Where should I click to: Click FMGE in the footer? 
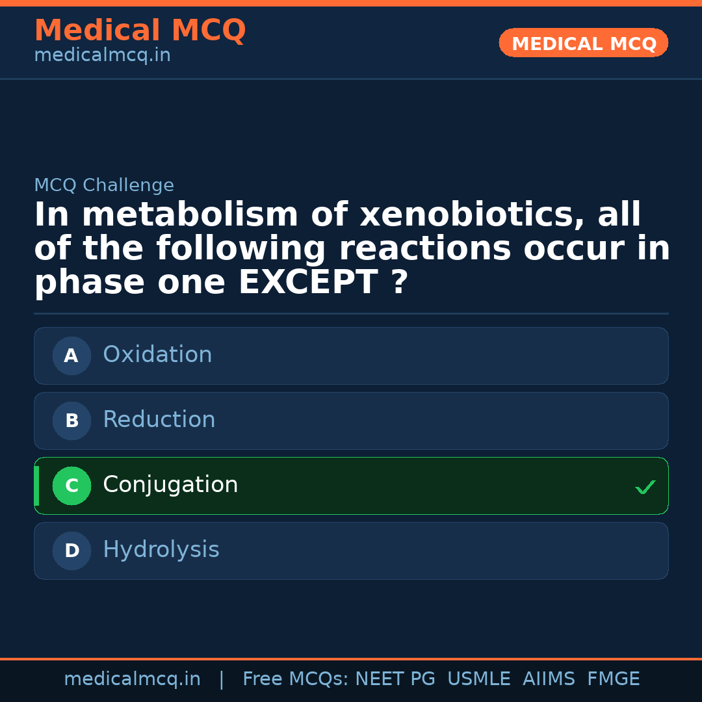pyautogui.click(x=614, y=679)
